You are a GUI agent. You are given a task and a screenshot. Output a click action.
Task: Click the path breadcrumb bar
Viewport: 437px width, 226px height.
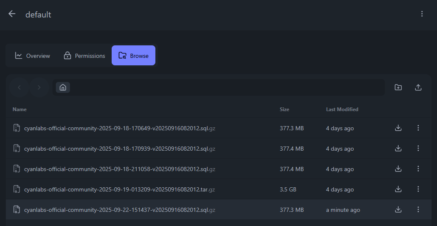pyautogui.click(x=218, y=87)
